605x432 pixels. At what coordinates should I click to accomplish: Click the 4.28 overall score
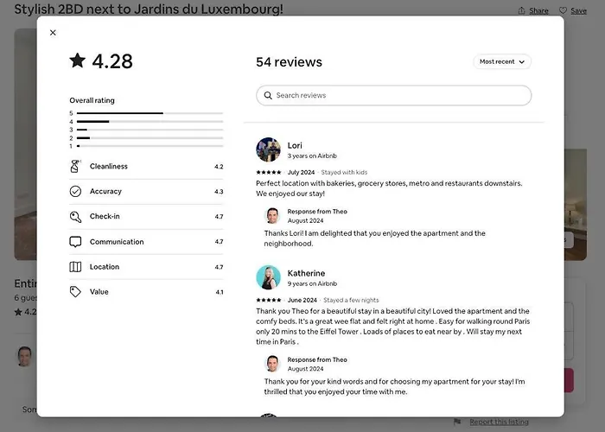pyautogui.click(x=112, y=61)
